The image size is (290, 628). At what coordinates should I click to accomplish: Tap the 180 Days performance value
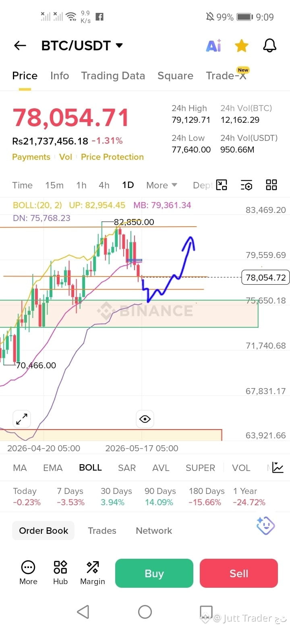[x=205, y=502]
